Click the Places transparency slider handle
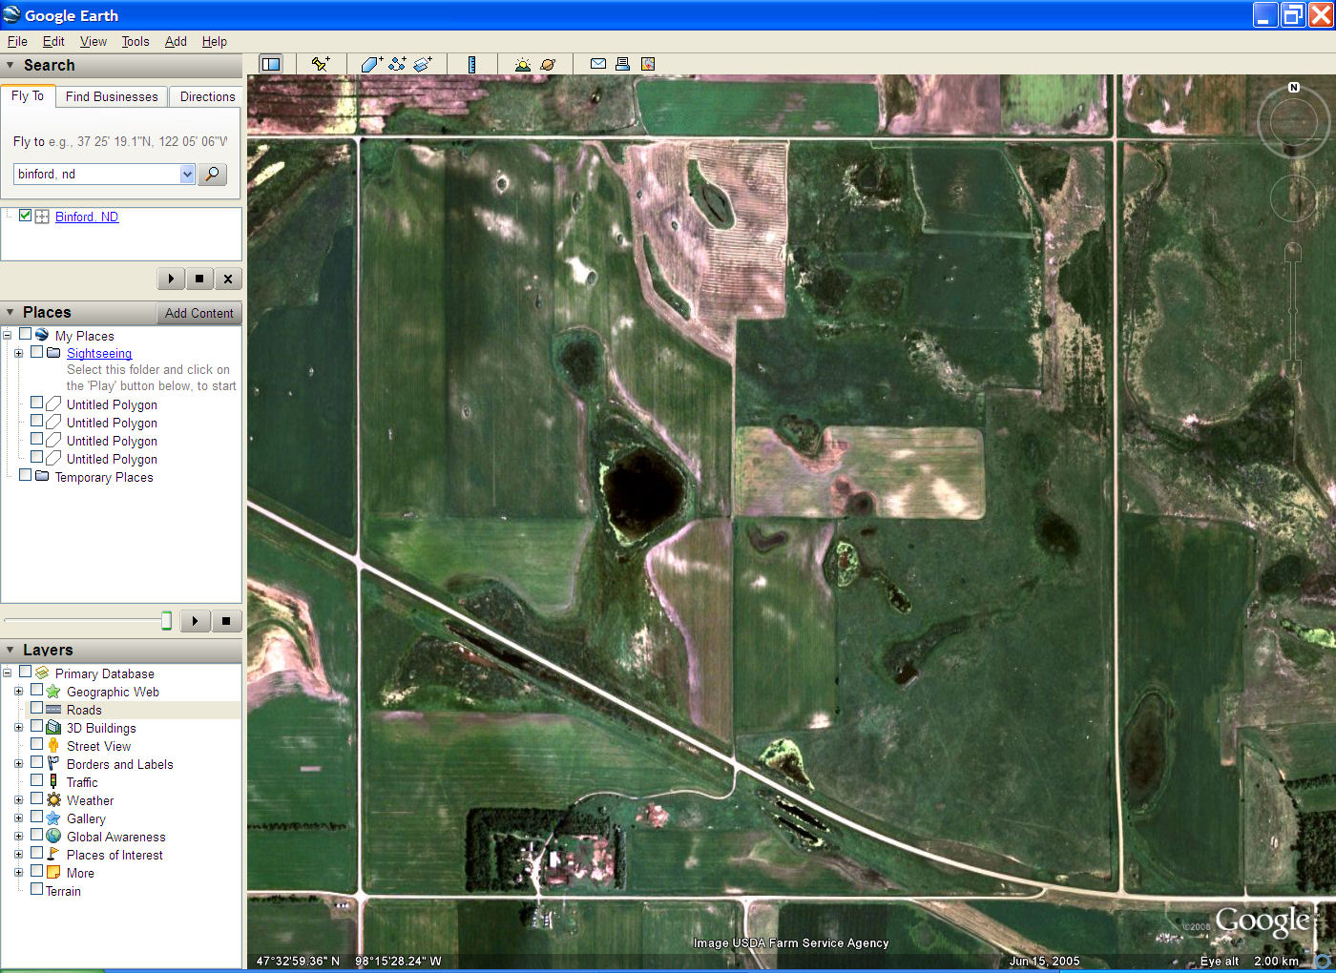The image size is (1336, 973). pos(166,621)
